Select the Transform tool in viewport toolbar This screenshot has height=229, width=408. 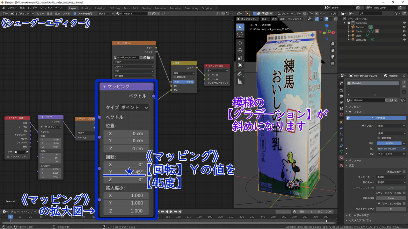240,65
